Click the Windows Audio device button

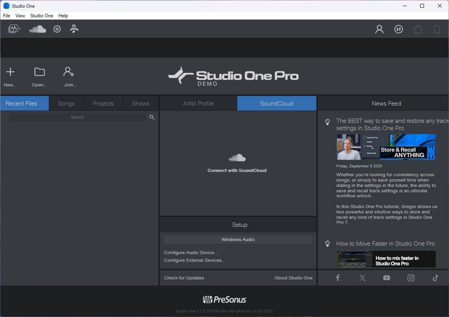pyautogui.click(x=238, y=239)
